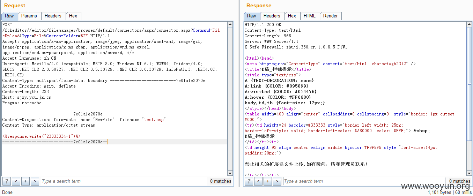The height and width of the screenshot is (196, 473).
Task: Open the Request Raw tab
Action: click(9, 16)
